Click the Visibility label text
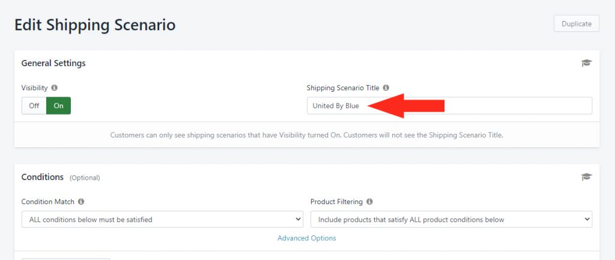Image resolution: width=615 pixels, height=260 pixels. point(34,88)
